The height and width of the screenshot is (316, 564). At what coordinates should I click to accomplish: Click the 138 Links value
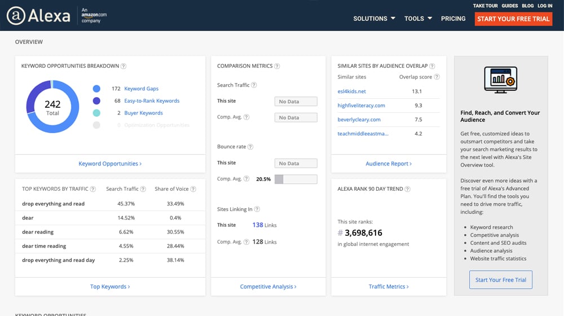point(265,225)
